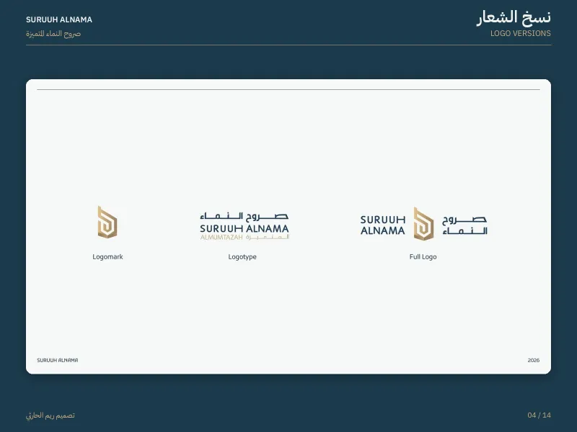The image size is (577, 432).
Task: Select the 'Logomark' caption
Action: 107,257
